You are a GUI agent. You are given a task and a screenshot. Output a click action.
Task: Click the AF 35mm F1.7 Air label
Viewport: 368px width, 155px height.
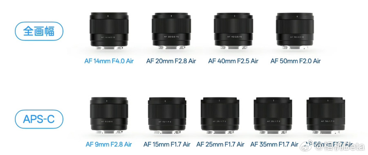pos(274,144)
